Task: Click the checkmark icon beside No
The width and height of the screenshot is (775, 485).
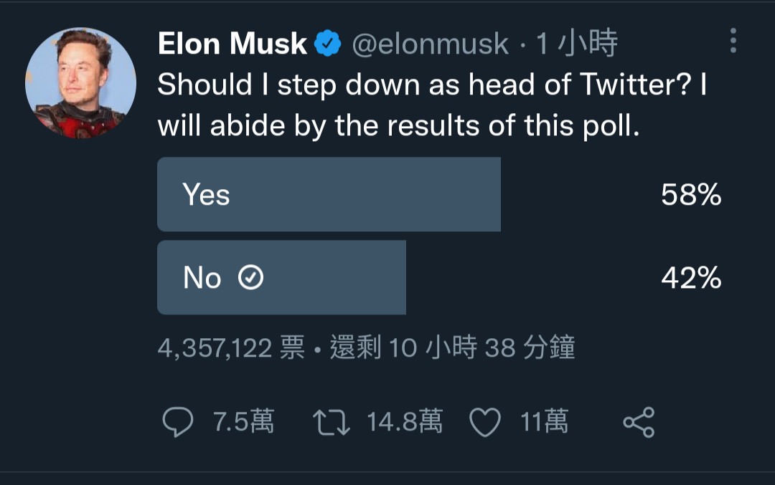Action: tap(250, 278)
